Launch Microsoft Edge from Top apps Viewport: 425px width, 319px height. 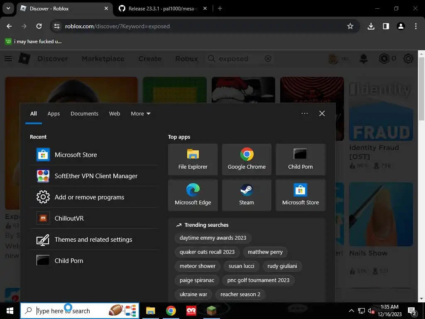click(x=193, y=195)
